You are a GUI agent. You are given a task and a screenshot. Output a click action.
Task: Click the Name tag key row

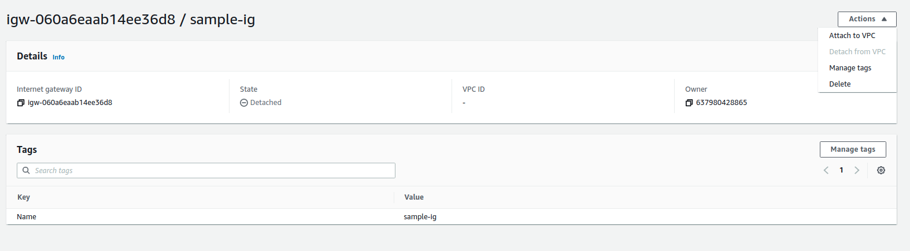tap(27, 217)
